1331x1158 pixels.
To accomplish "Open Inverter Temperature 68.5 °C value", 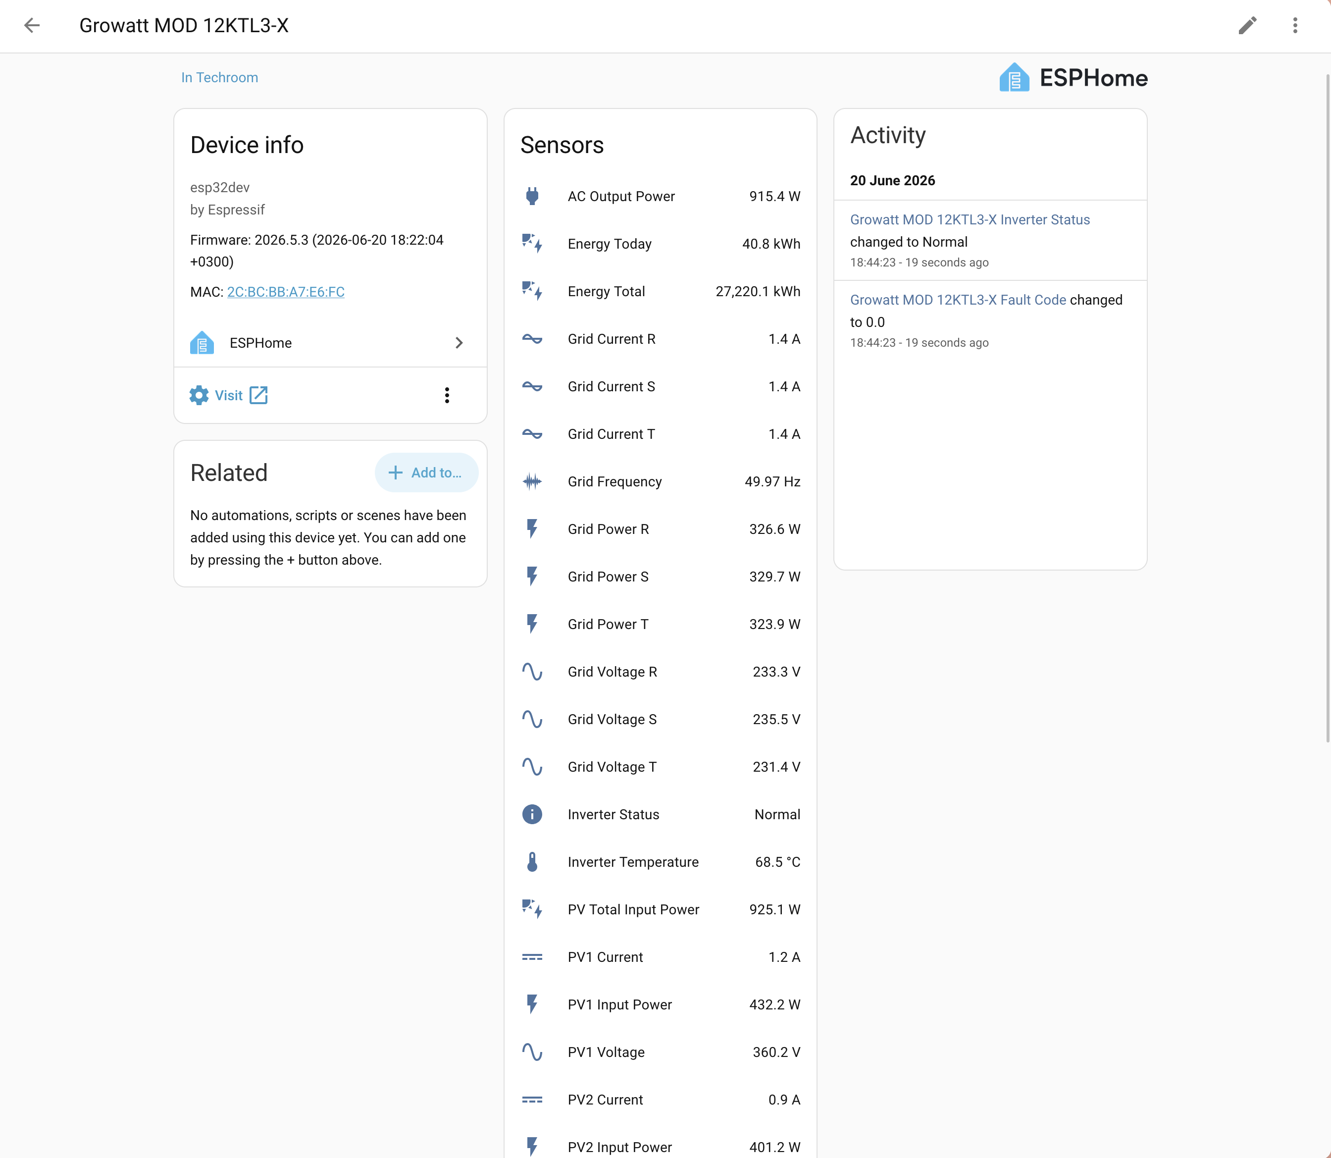I will (777, 862).
